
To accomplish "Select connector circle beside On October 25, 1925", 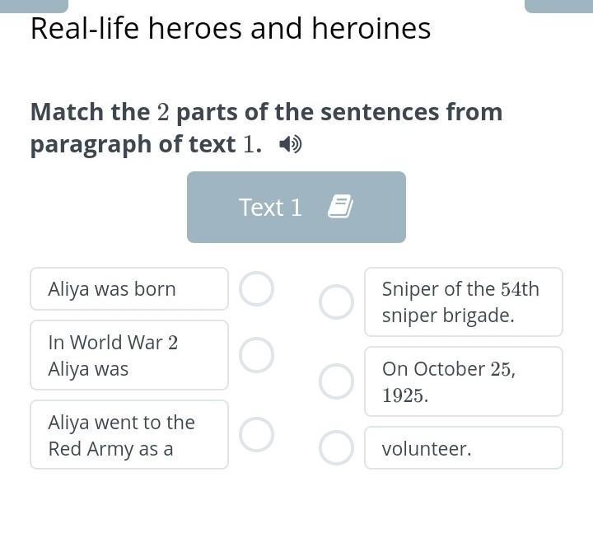I will (x=336, y=381).
